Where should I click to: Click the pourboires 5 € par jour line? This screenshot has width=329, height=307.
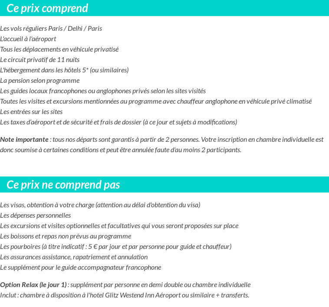[116, 247]
